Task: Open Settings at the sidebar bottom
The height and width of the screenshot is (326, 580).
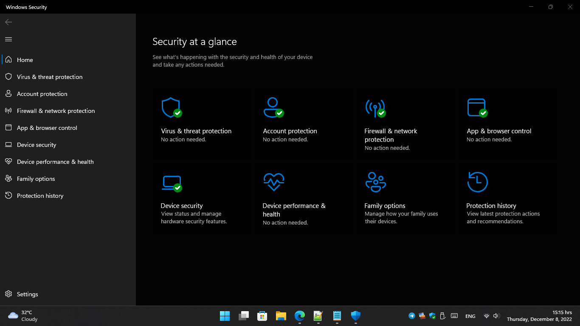Action: [x=68, y=294]
